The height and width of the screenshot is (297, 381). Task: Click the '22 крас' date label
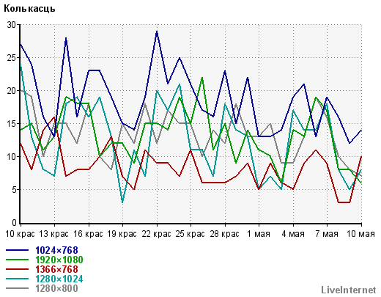tap(156, 234)
